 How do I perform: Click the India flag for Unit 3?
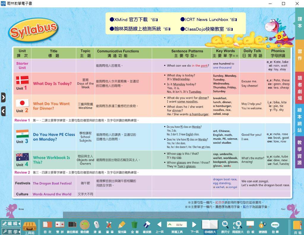click(x=22, y=134)
